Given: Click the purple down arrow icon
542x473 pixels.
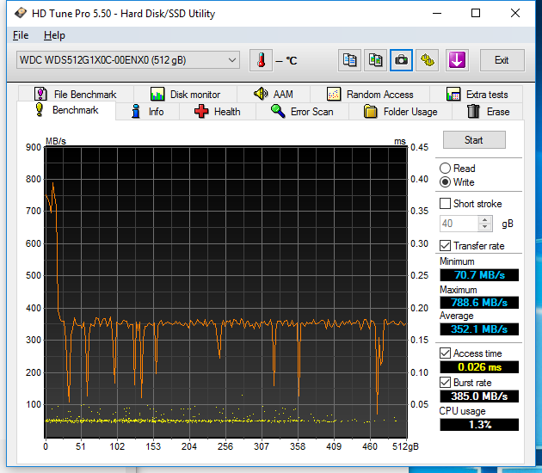Looking at the screenshot, I should click(x=456, y=60).
